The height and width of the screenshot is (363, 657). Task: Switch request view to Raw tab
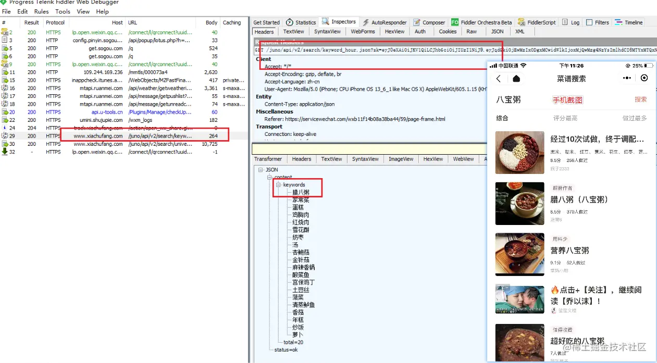(x=472, y=31)
